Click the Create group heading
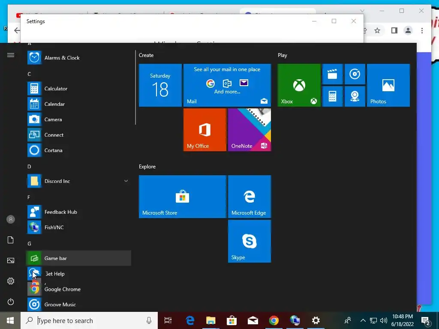Viewport: 439px width, 329px height. coord(146,55)
